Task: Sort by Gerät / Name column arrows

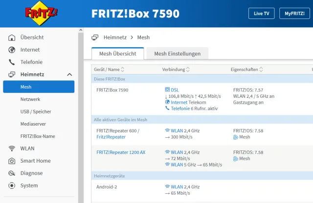Action: pyautogui.click(x=123, y=69)
